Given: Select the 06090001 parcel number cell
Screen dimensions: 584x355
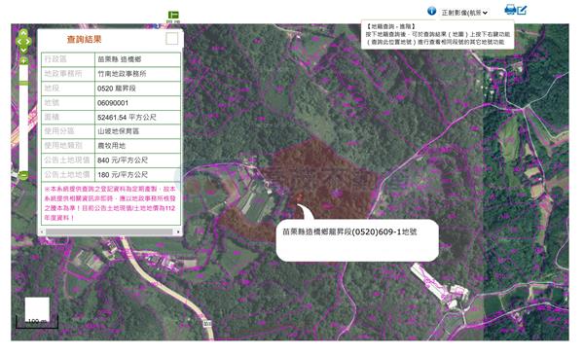Looking at the screenshot, I should 137,103.
